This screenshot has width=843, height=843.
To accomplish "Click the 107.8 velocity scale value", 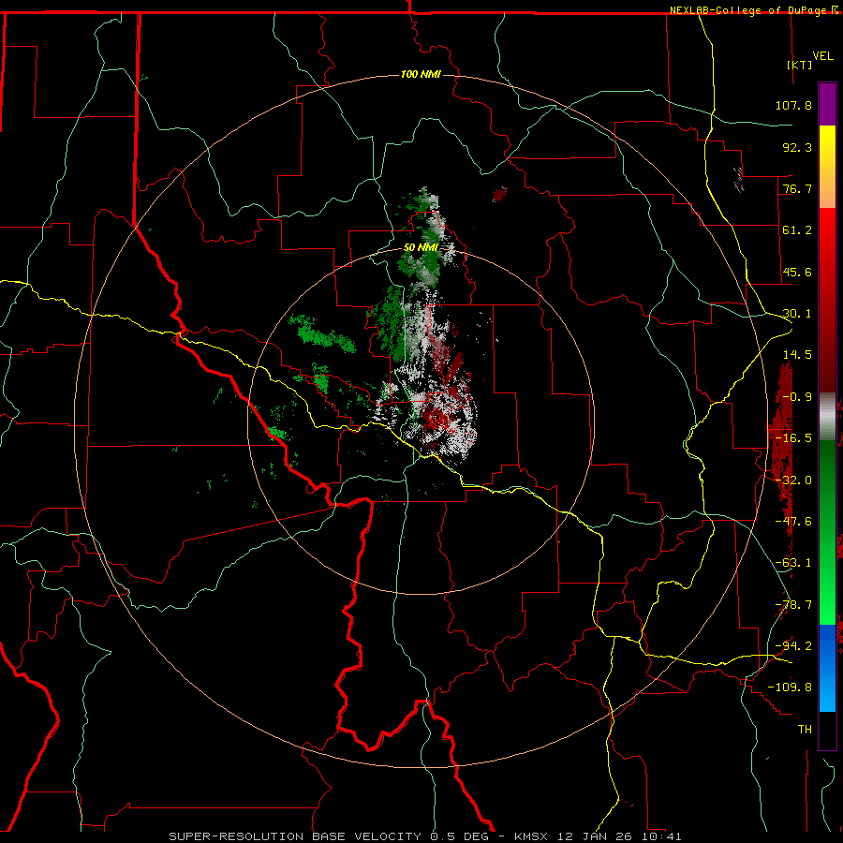I will [793, 105].
